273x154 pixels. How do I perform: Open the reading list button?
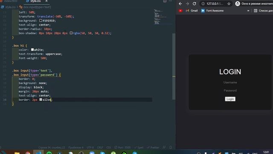(263, 11)
